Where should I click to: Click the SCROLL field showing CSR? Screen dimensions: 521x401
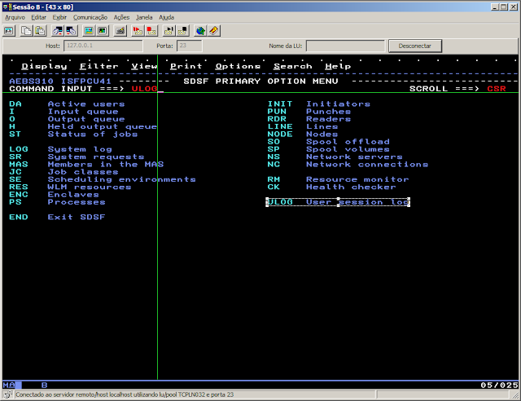[x=497, y=89]
